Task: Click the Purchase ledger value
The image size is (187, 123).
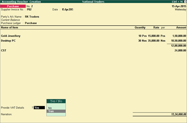Action: click(31, 23)
